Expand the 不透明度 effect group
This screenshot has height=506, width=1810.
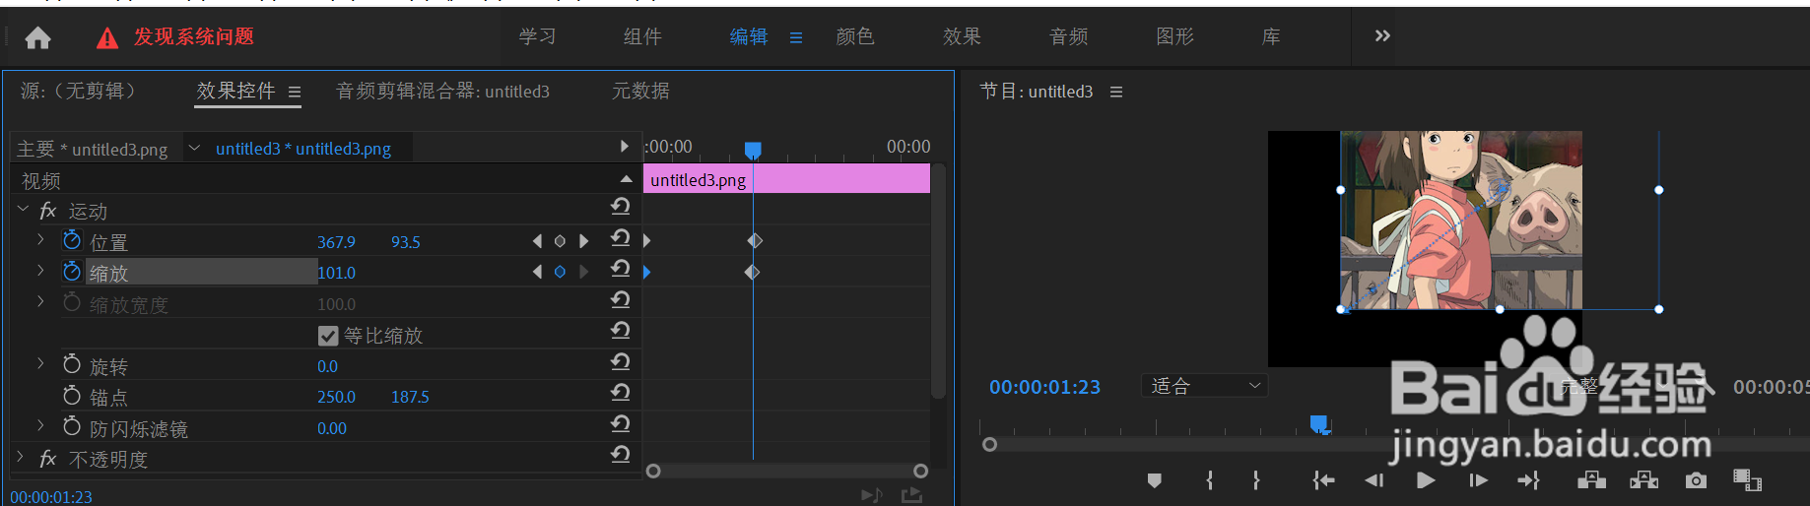click(x=21, y=457)
